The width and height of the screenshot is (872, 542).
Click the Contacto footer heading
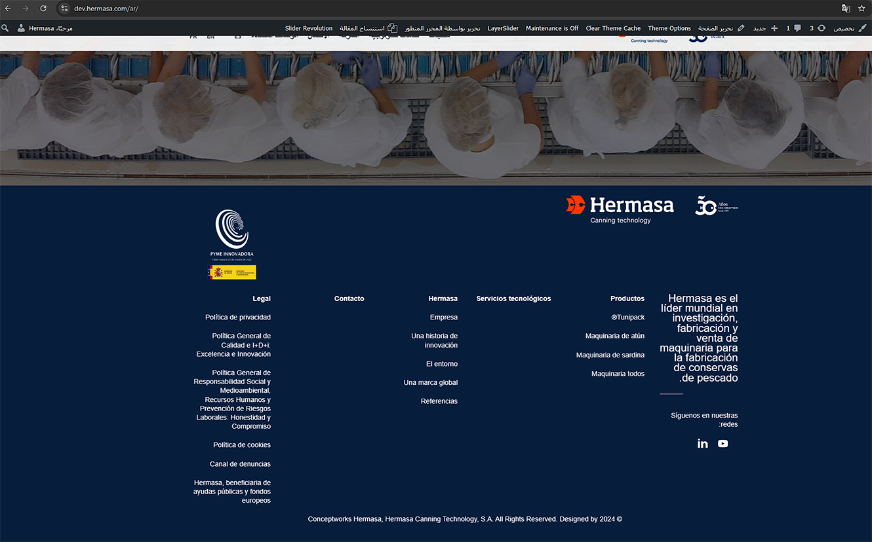click(x=349, y=298)
